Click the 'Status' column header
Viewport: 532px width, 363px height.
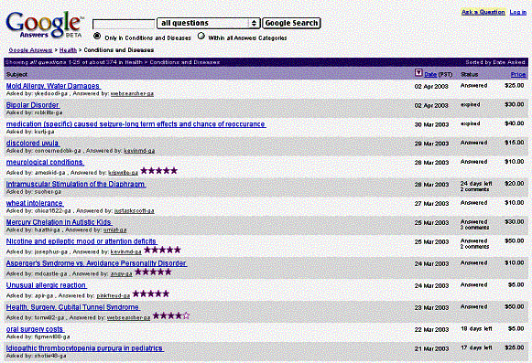coord(469,75)
